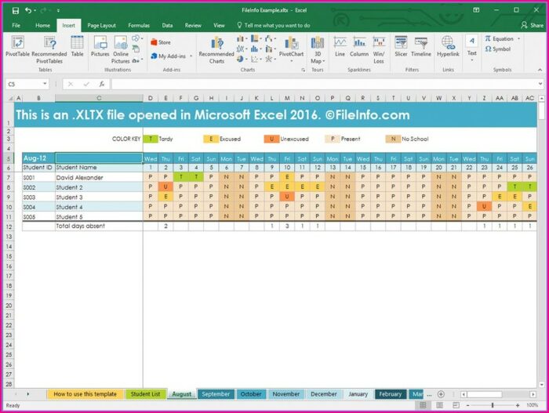
Task: Click the zoom slider handle
Action: (493, 405)
